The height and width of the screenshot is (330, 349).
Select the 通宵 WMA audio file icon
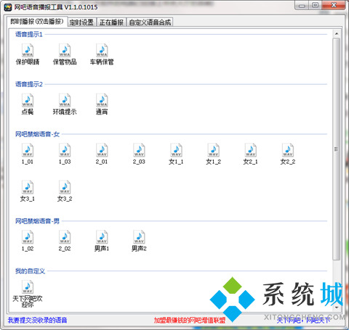(x=102, y=100)
